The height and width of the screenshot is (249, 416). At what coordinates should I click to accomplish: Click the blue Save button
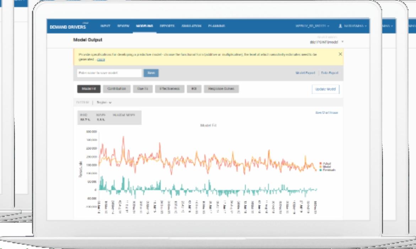[x=151, y=73]
